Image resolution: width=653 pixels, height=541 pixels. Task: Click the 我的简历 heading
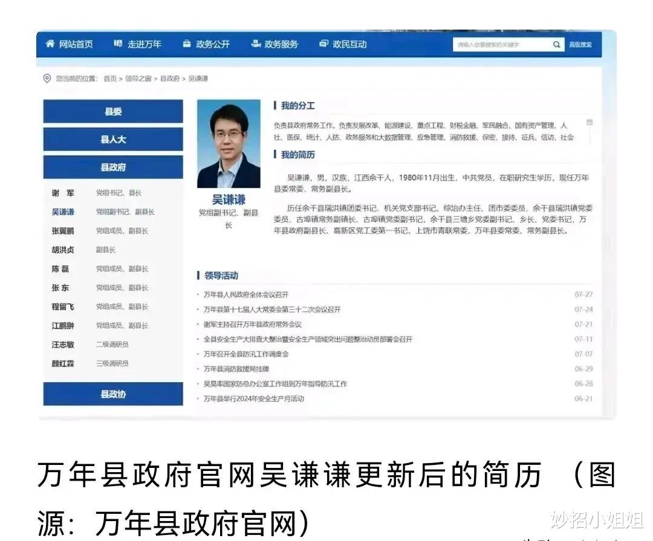tap(297, 155)
